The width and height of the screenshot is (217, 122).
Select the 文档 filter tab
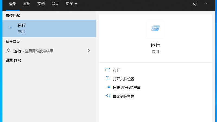click(x=41, y=4)
